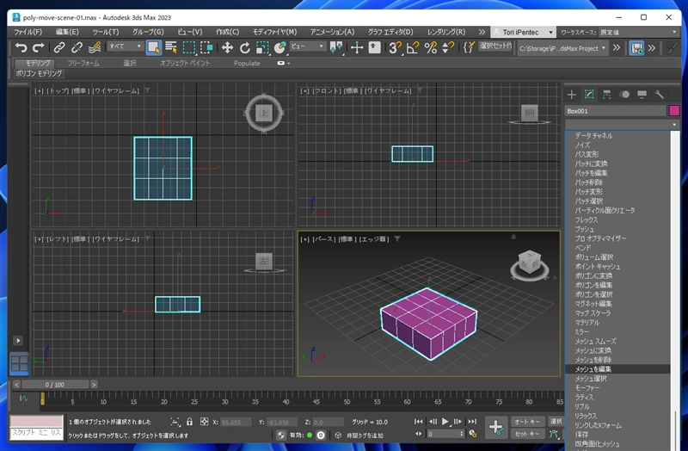688x451 pixels.
Task: Toggle the Selection Lock padlock
Action: coord(189,422)
